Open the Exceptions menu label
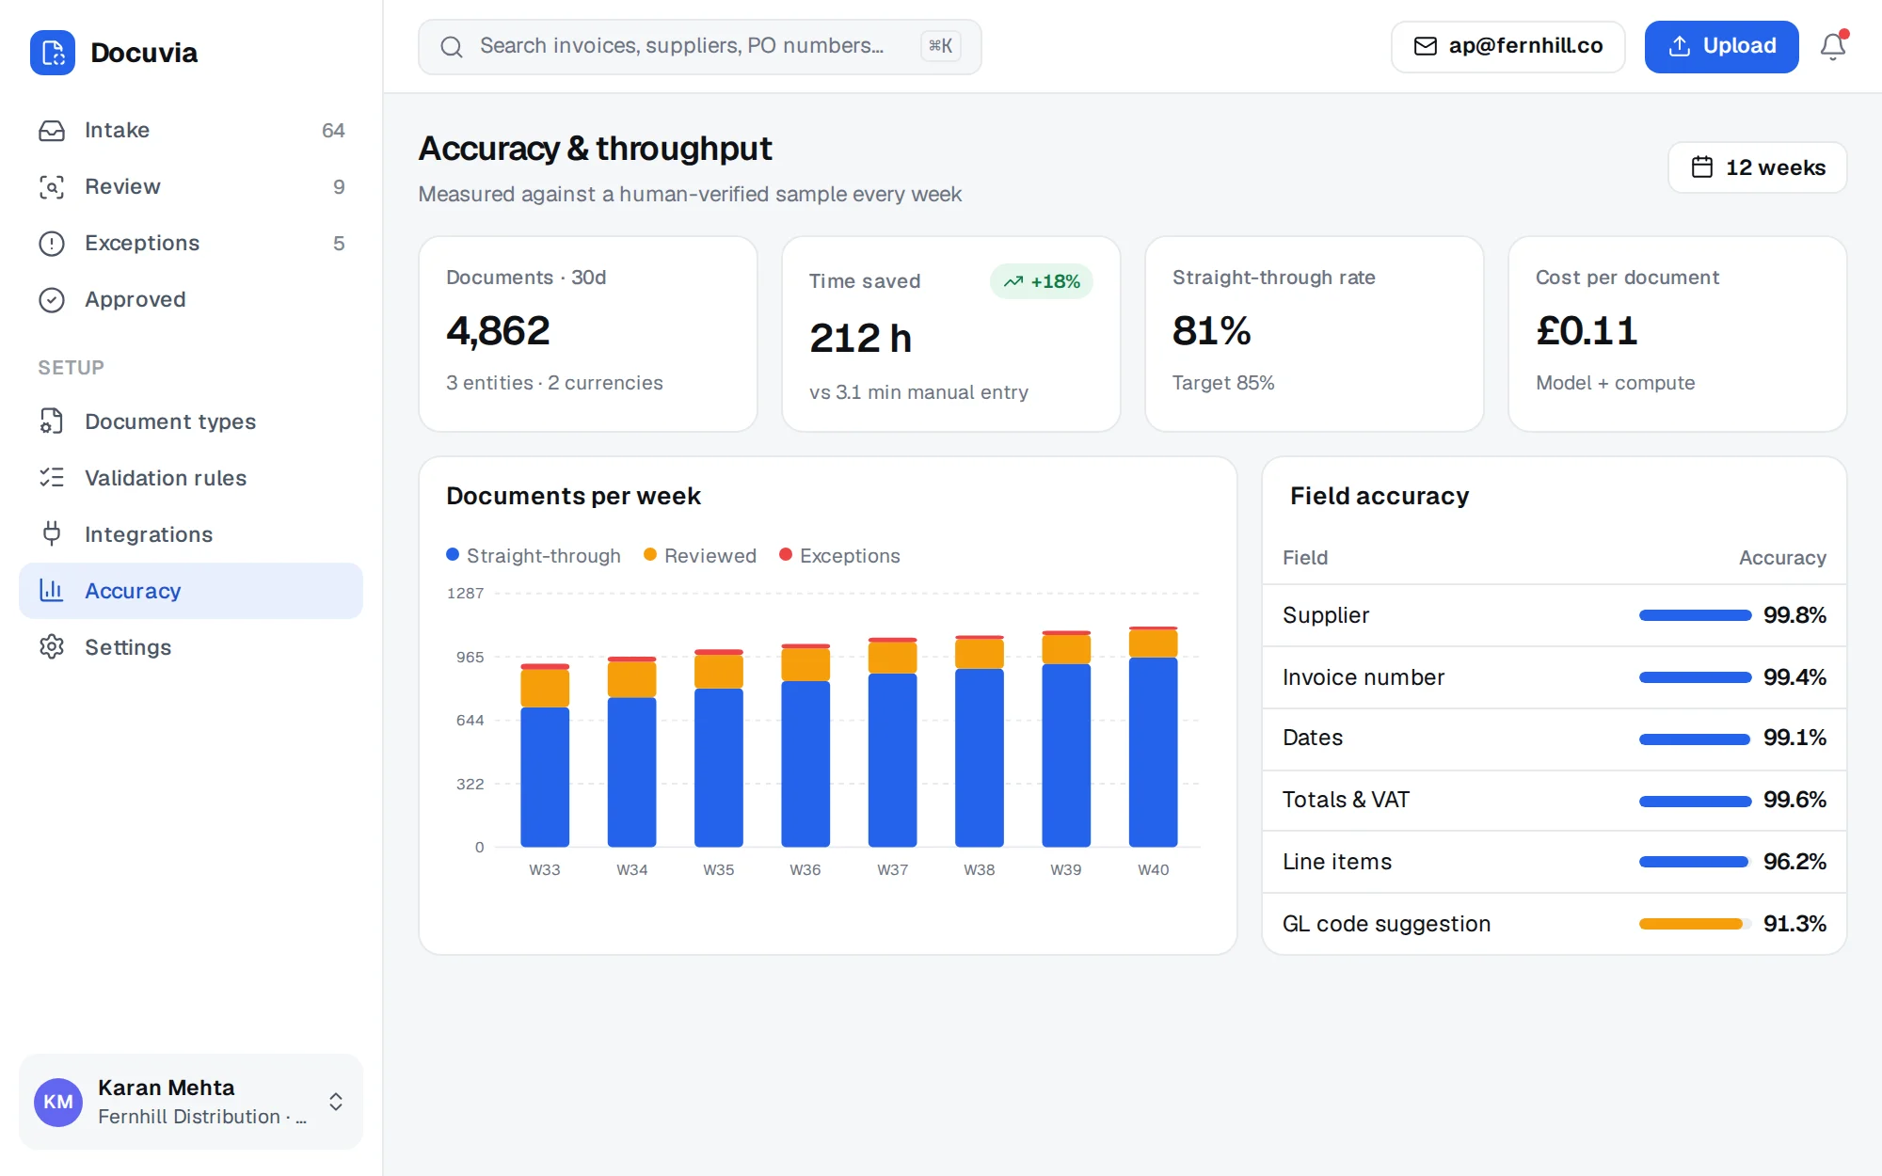1882x1176 pixels. pyautogui.click(x=142, y=244)
